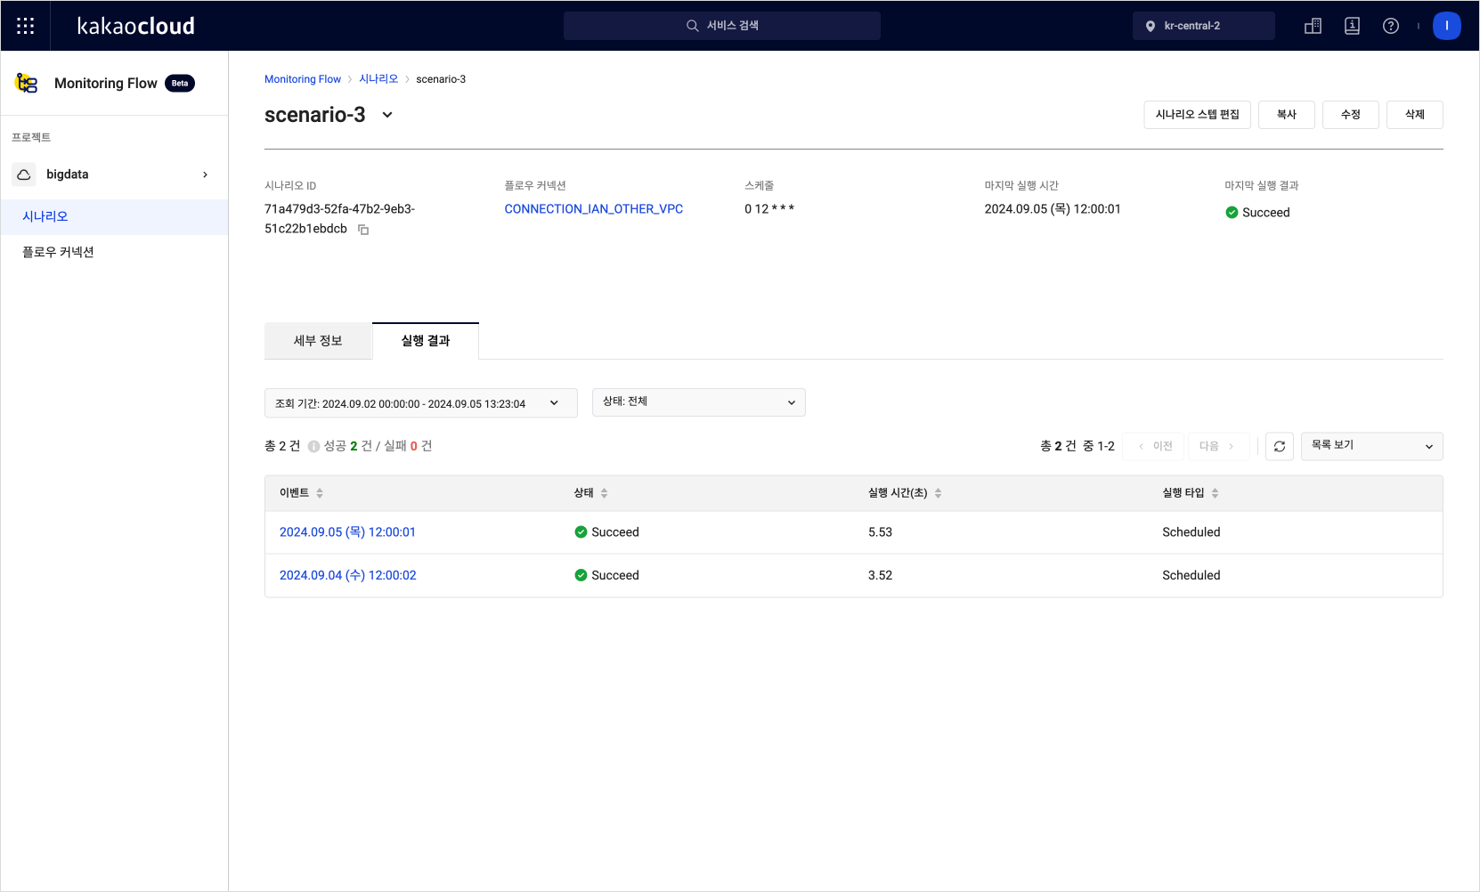Open the 조회 기간 date range dropdown
The width and height of the screenshot is (1480, 892).
pyautogui.click(x=421, y=403)
